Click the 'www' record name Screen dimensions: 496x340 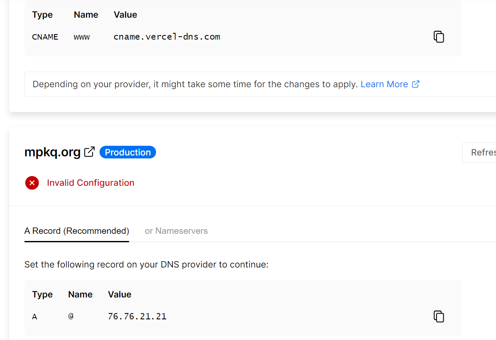click(82, 37)
